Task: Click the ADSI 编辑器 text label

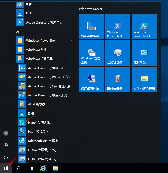Action: pyautogui.click(x=37, y=104)
